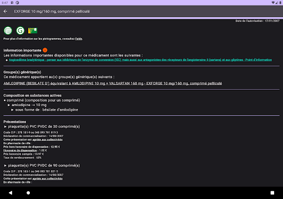Open second agréée aux collectivités link
The width and height of the screenshot is (283, 199).
48,179
